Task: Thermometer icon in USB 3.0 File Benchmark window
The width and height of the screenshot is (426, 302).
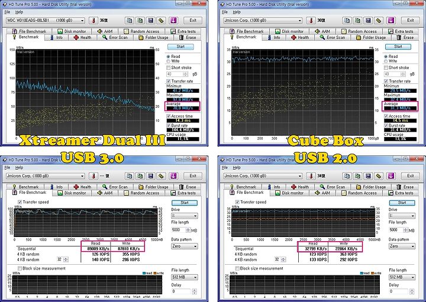Action: click(x=93, y=176)
